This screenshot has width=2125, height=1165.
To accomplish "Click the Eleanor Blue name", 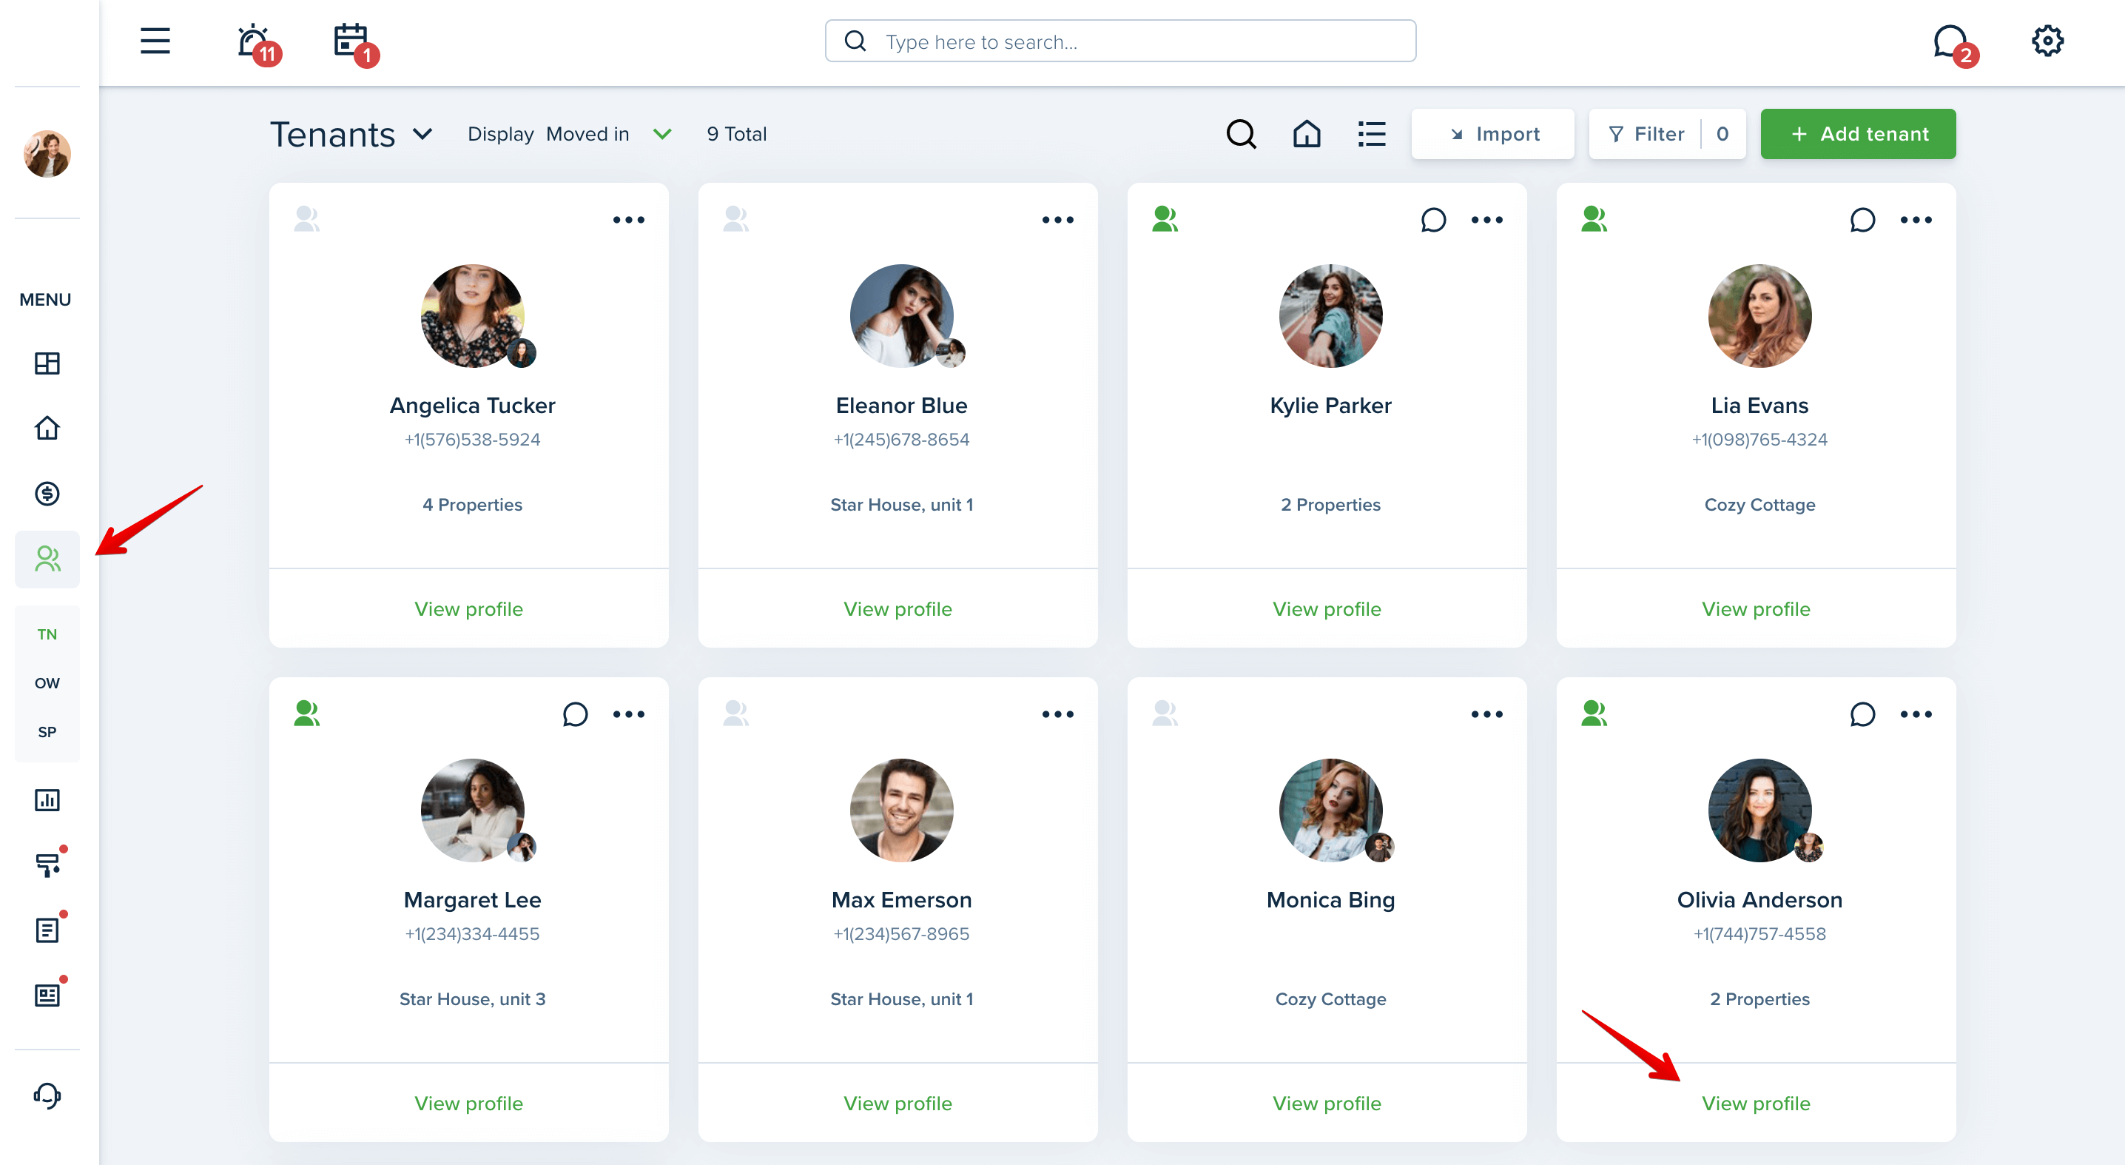I will [900, 405].
